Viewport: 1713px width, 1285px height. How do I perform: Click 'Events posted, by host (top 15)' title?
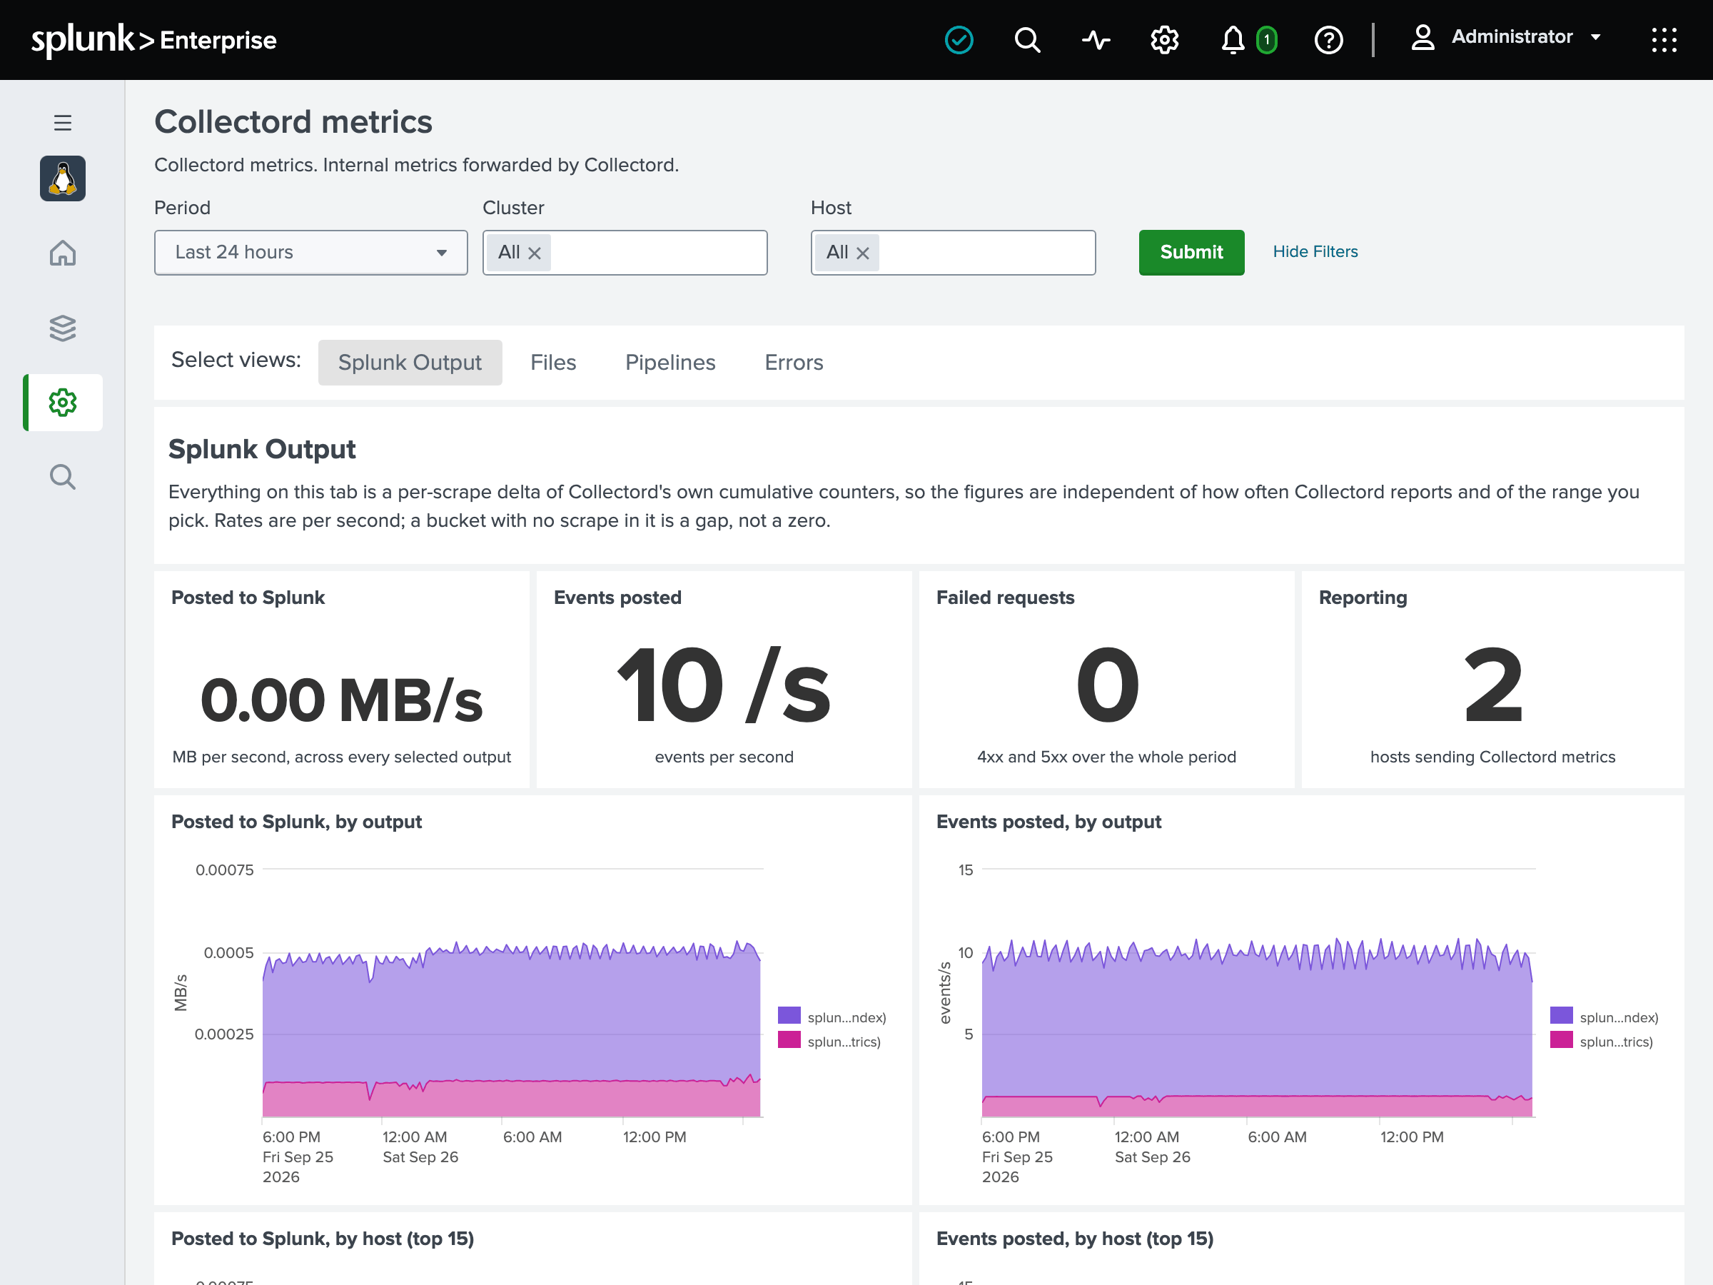1074,1238
